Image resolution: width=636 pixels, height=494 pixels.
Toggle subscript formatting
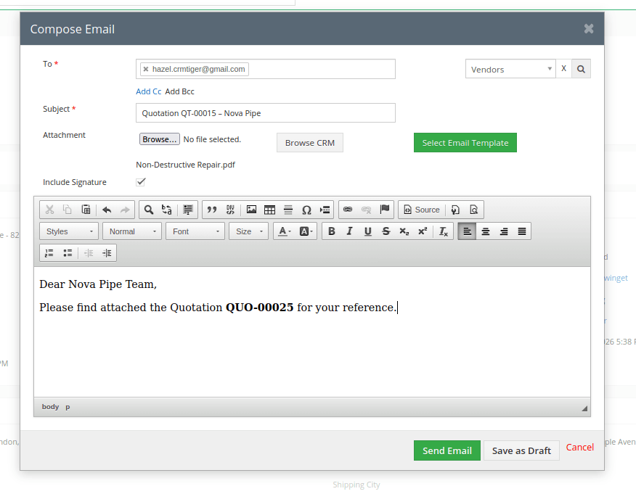tap(404, 231)
